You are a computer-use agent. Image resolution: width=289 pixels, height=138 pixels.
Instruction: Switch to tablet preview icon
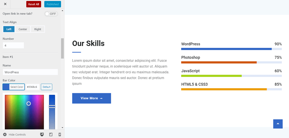(51, 134)
